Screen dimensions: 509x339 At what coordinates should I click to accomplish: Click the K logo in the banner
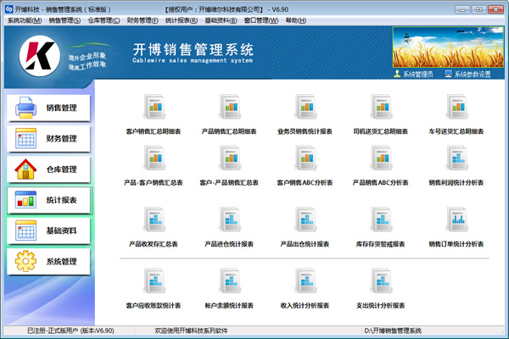[x=40, y=56]
